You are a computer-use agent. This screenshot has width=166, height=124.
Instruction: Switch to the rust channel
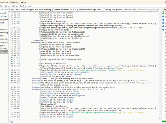[2, 22]
